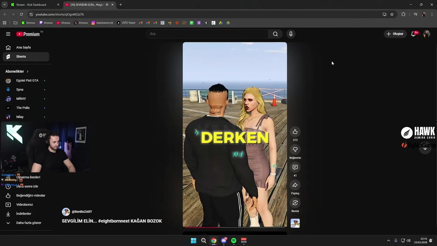Open the comments with 41 count
The width and height of the screenshot is (437, 246).
click(x=295, y=167)
